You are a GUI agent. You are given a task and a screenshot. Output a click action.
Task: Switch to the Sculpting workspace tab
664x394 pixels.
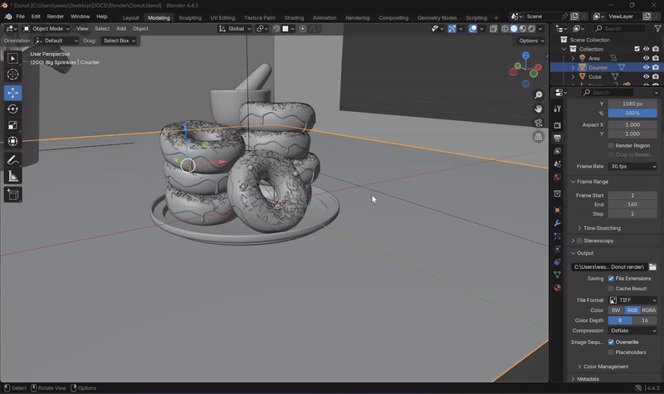[189, 17]
